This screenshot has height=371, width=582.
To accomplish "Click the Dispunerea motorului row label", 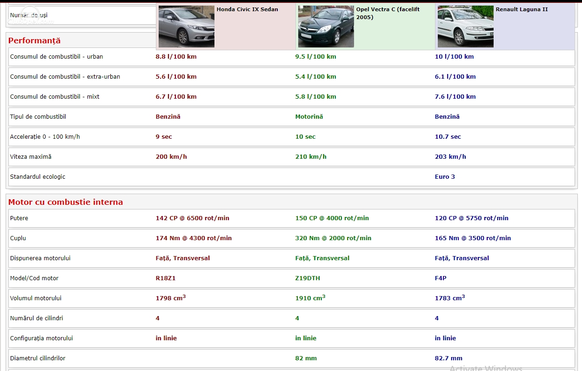I will (x=40, y=258).
